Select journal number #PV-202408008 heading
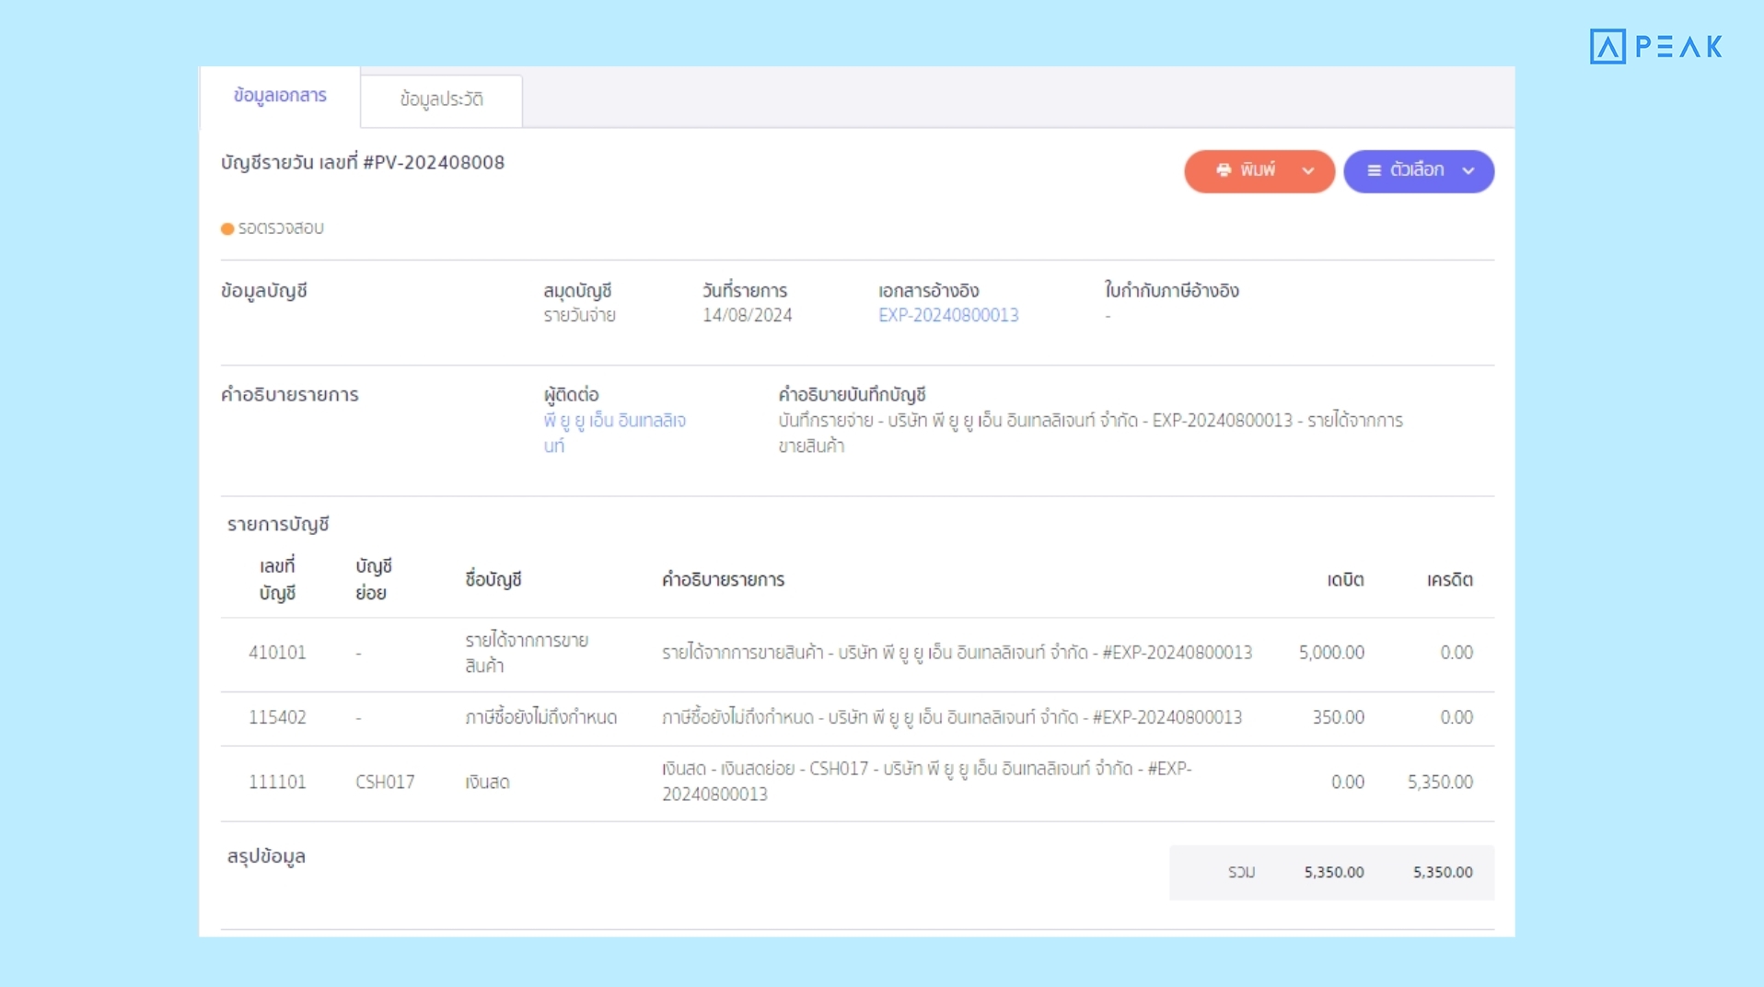Screen dimensions: 1764x987 [363, 163]
